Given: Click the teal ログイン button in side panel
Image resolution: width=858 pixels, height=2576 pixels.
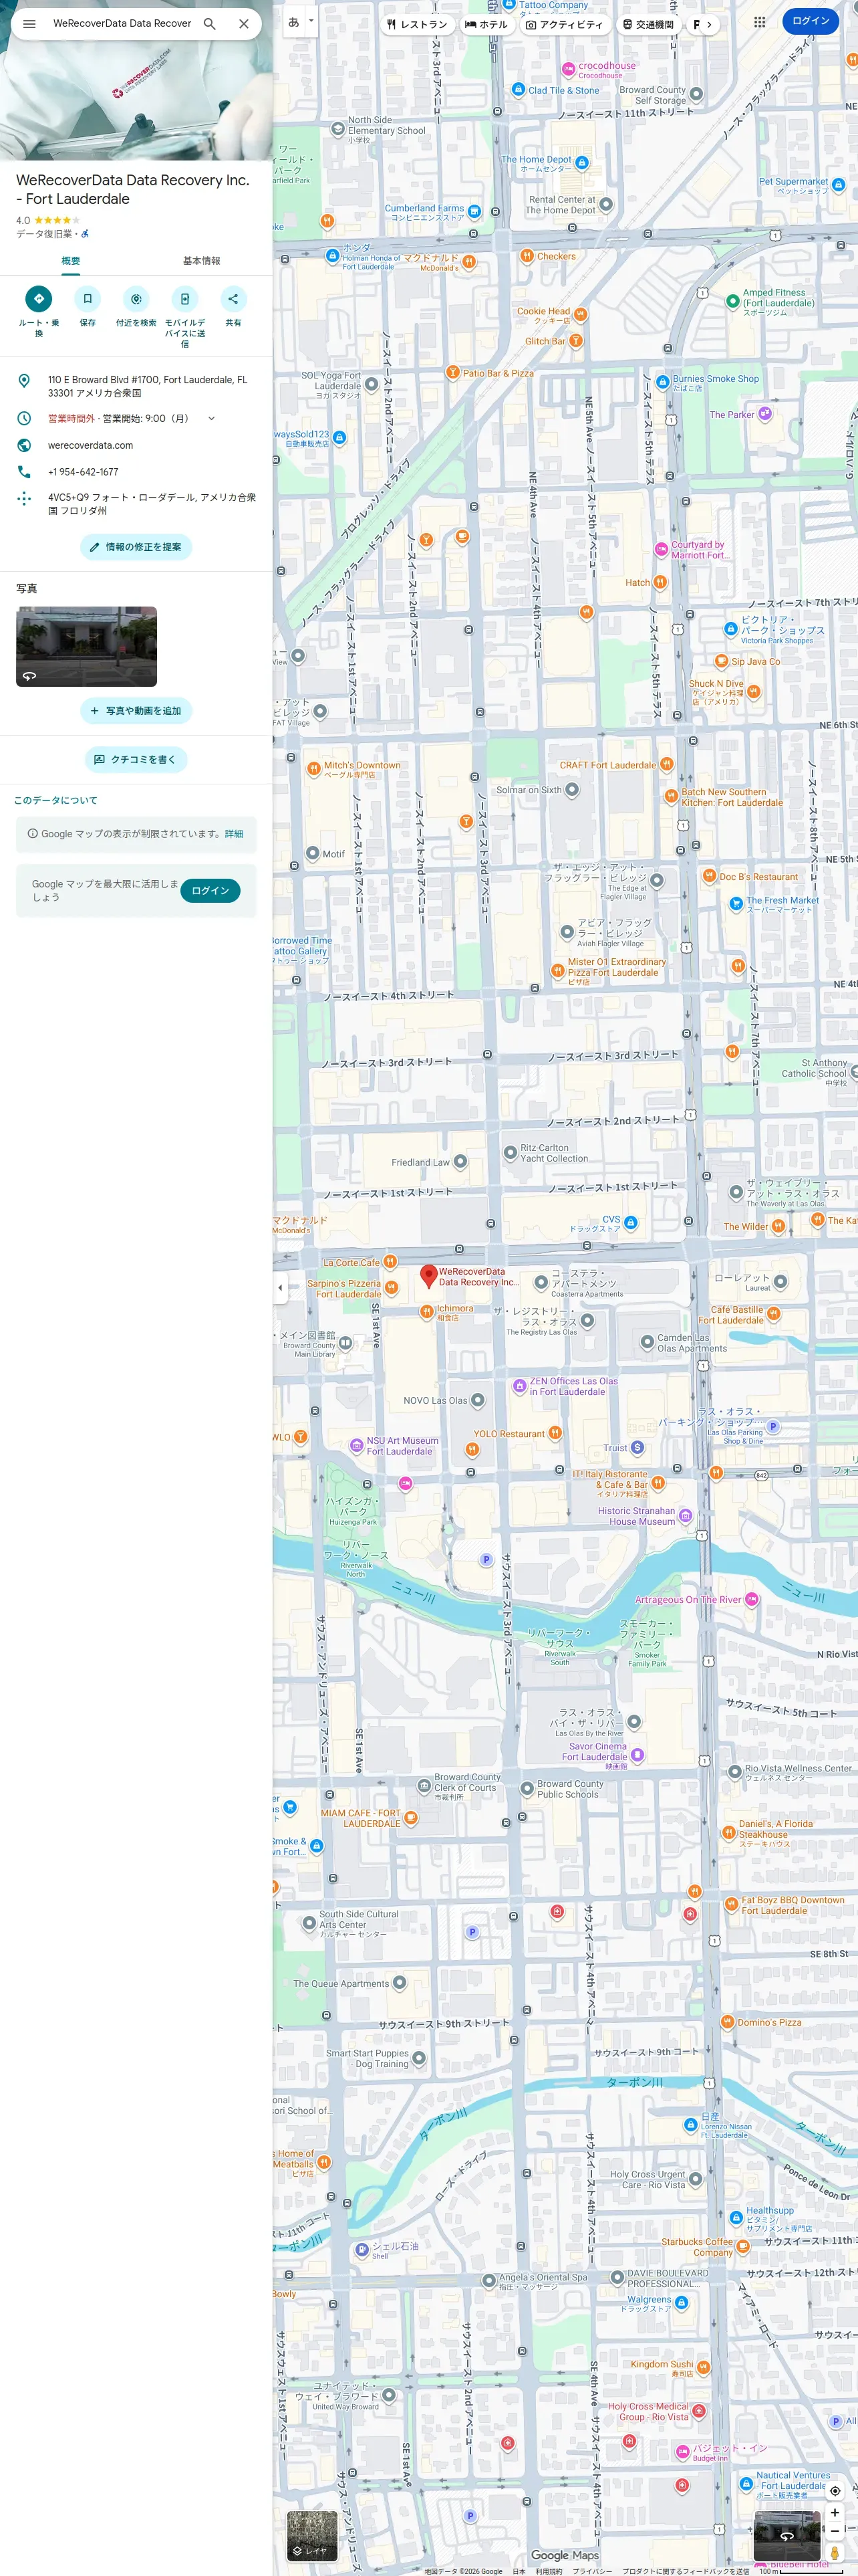Looking at the screenshot, I should click(210, 891).
